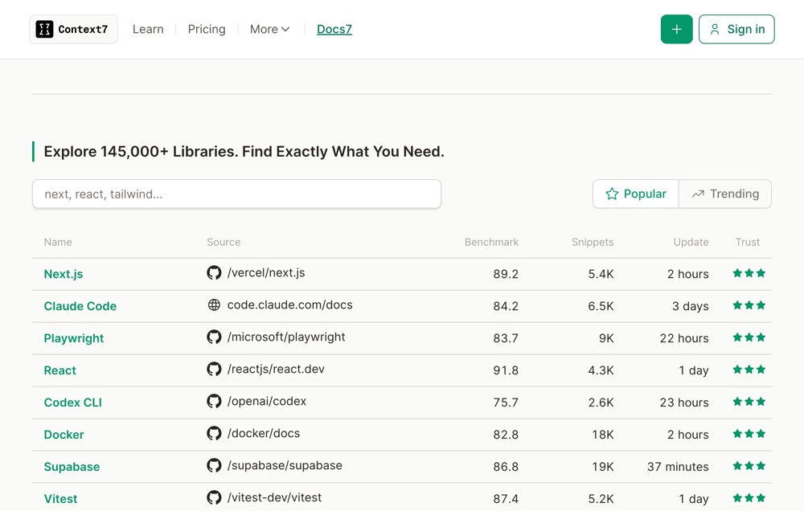Click the star icon on Popular
Screen dimensions: 804x511
click(x=612, y=194)
